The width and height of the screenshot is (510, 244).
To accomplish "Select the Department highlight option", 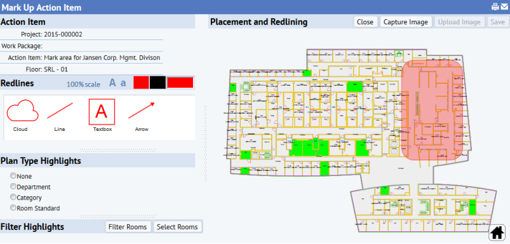I will (x=13, y=186).
